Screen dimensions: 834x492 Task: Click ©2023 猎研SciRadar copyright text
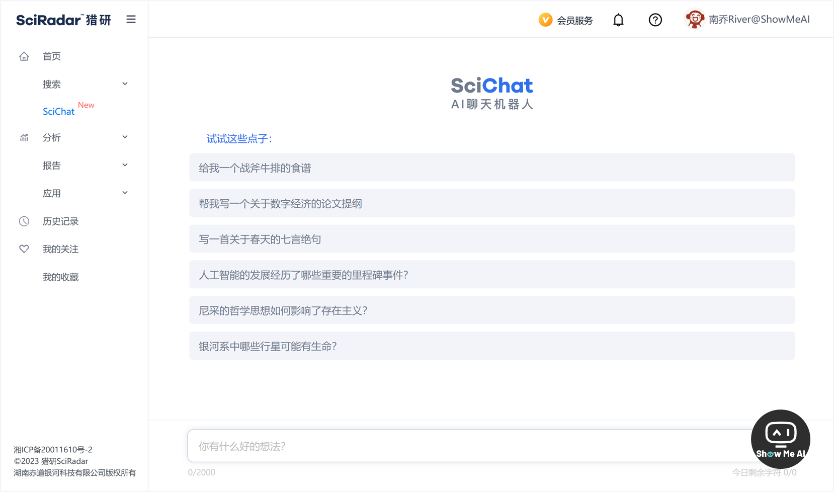tap(51, 461)
